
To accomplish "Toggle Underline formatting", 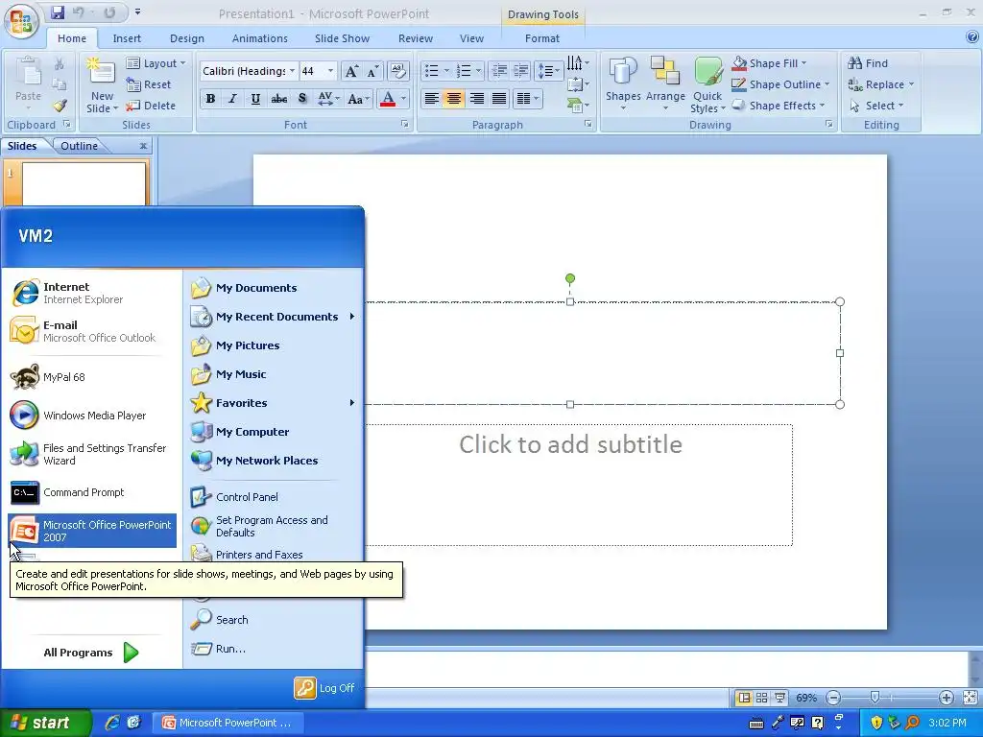I will point(255,99).
